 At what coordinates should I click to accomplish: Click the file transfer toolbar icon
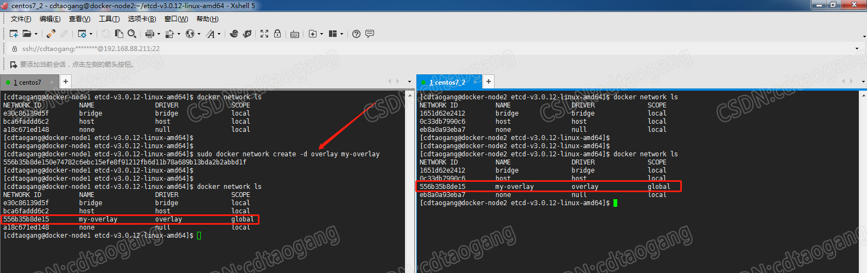169,34
